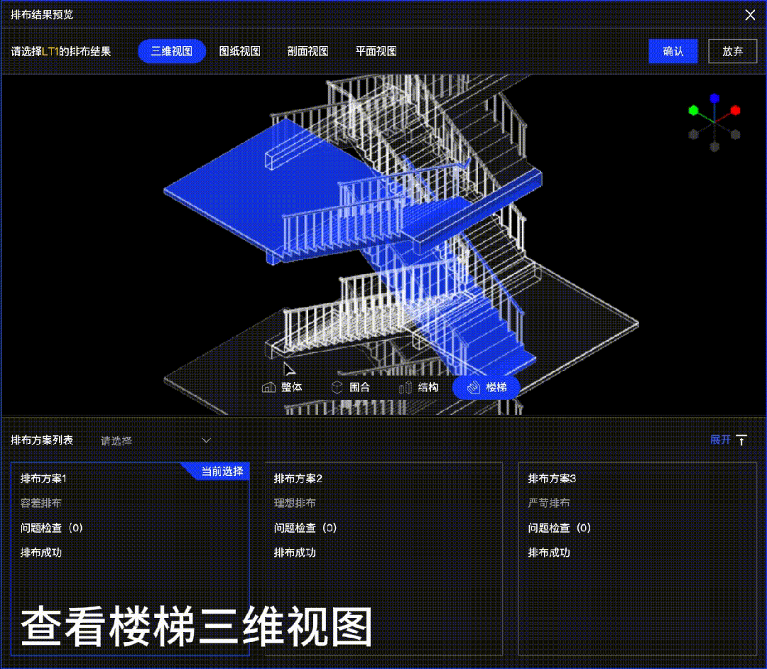The image size is (767, 669).
Task: Click the 展开 link
Action: pos(720,440)
